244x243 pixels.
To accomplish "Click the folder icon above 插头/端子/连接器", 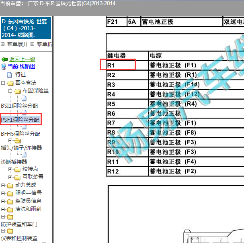I will click(x=17, y=141).
